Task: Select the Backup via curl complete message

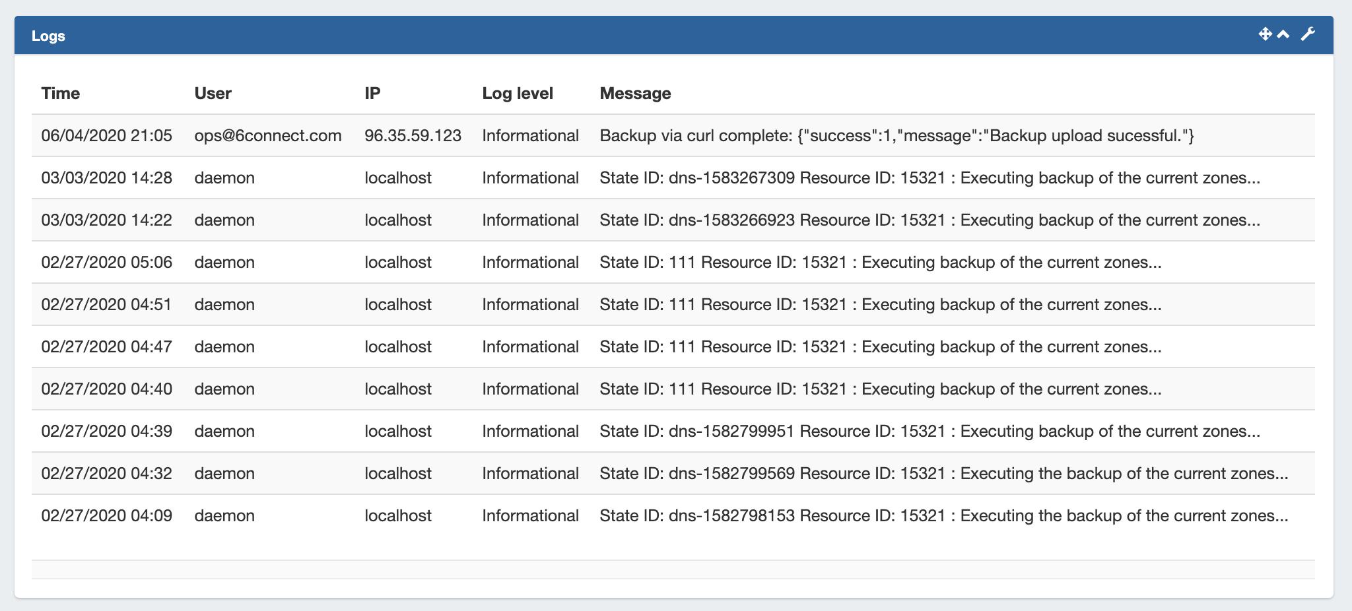Action: click(x=896, y=135)
